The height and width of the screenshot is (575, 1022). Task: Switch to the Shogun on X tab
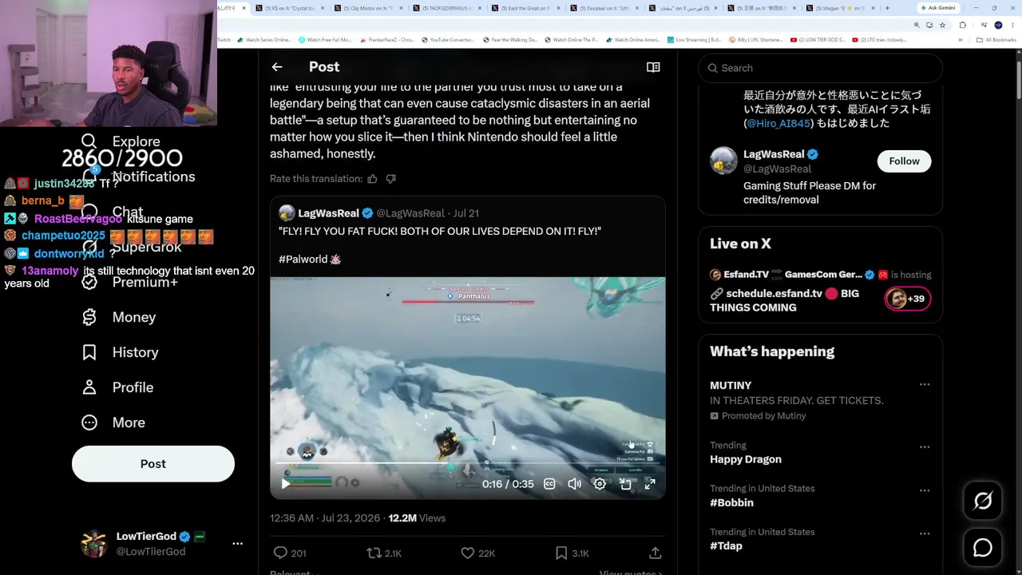pos(839,8)
